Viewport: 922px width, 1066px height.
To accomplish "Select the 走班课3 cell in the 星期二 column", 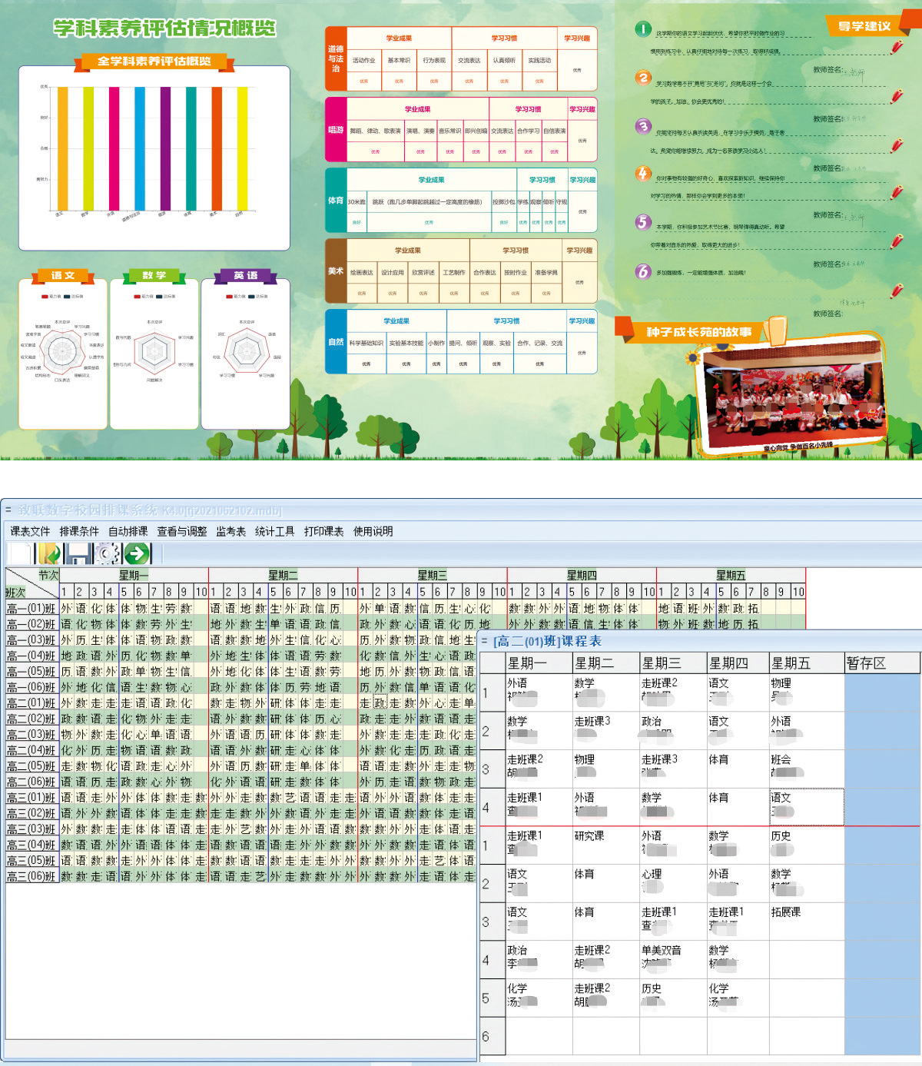I will 605,730.
